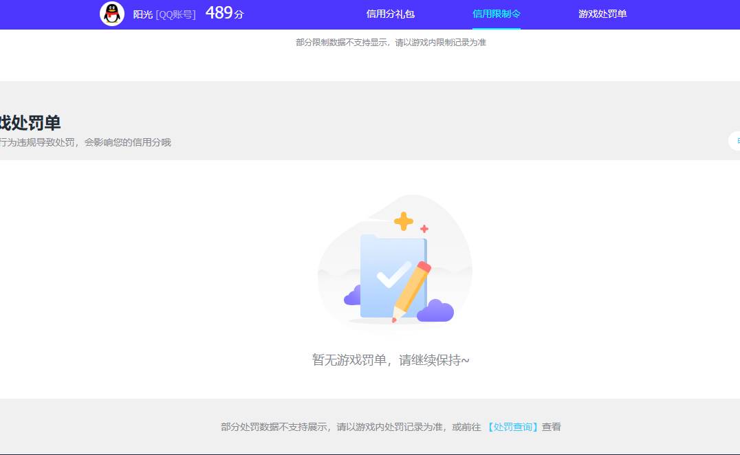Click the QQ penguin avatar
This screenshot has height=455, width=740.
[111, 14]
